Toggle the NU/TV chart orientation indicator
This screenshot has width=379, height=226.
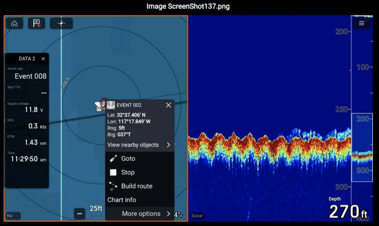(x=13, y=216)
